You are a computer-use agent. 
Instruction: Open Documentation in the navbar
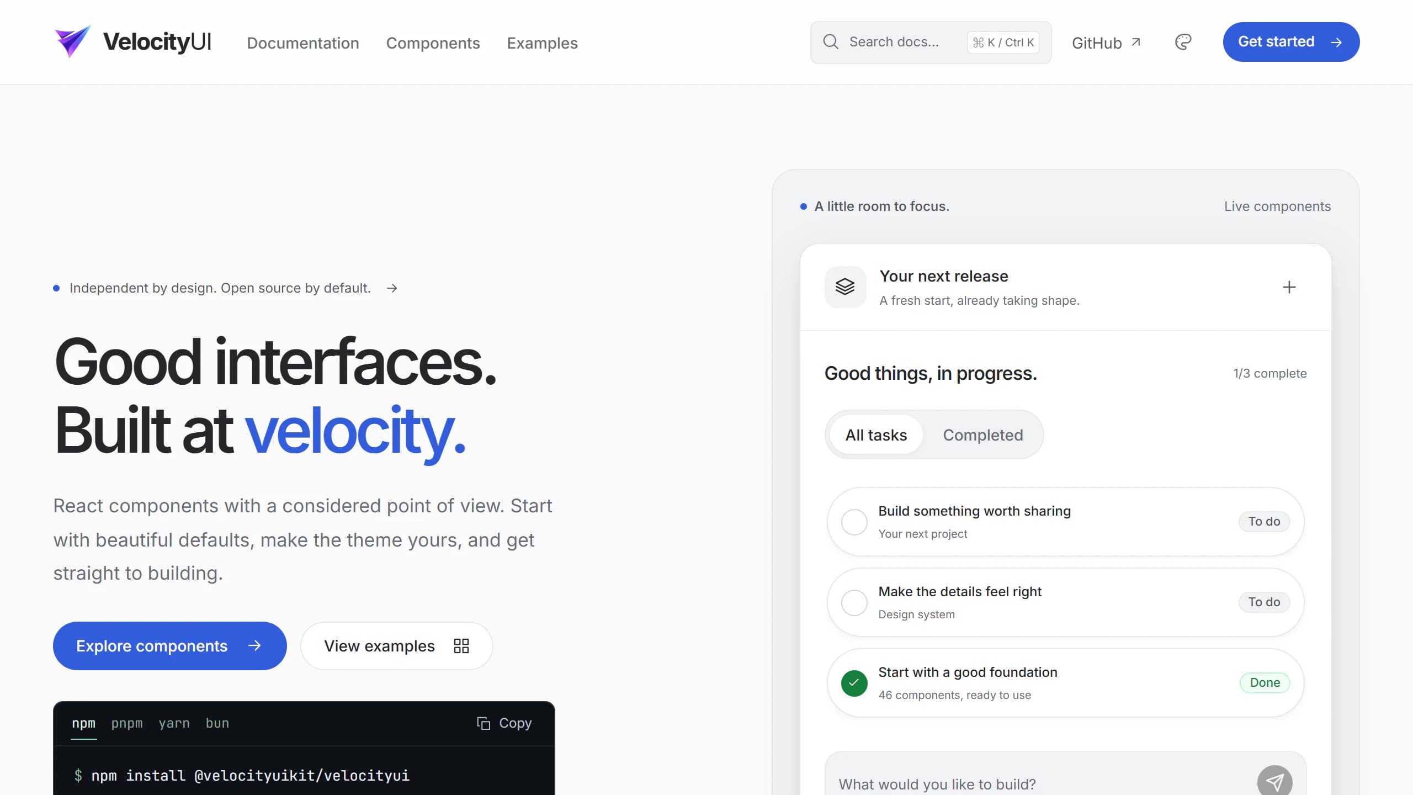[303, 43]
